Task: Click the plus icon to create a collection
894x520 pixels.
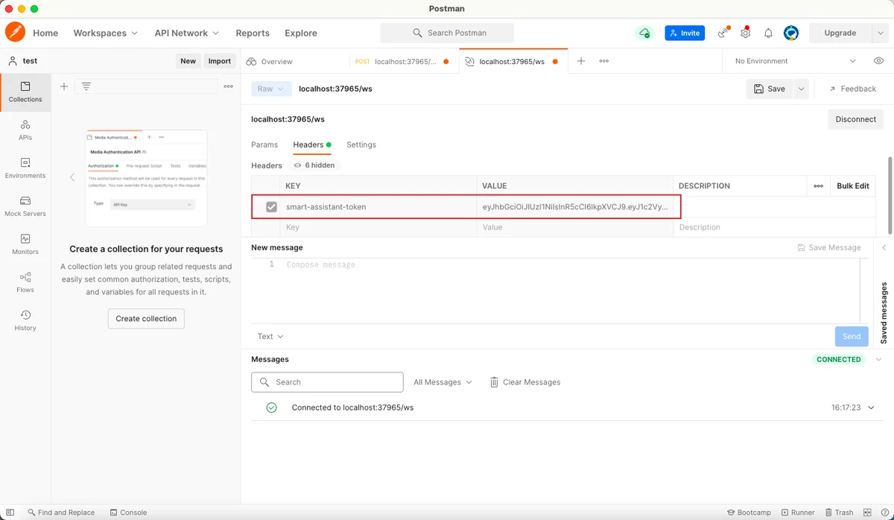Action: pyautogui.click(x=64, y=86)
